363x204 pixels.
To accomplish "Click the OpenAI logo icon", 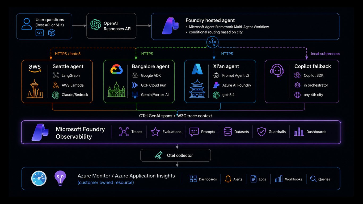I will tap(96, 25).
